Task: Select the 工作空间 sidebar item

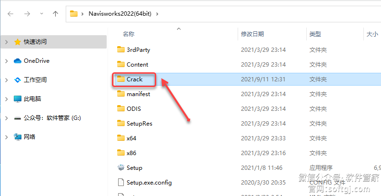Action: coord(35,79)
